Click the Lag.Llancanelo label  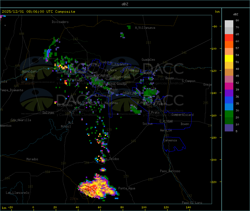point(17,193)
